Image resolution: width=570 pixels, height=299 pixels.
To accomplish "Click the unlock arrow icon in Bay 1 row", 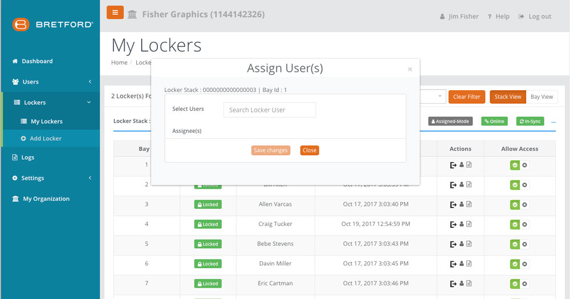I will (x=453, y=165).
